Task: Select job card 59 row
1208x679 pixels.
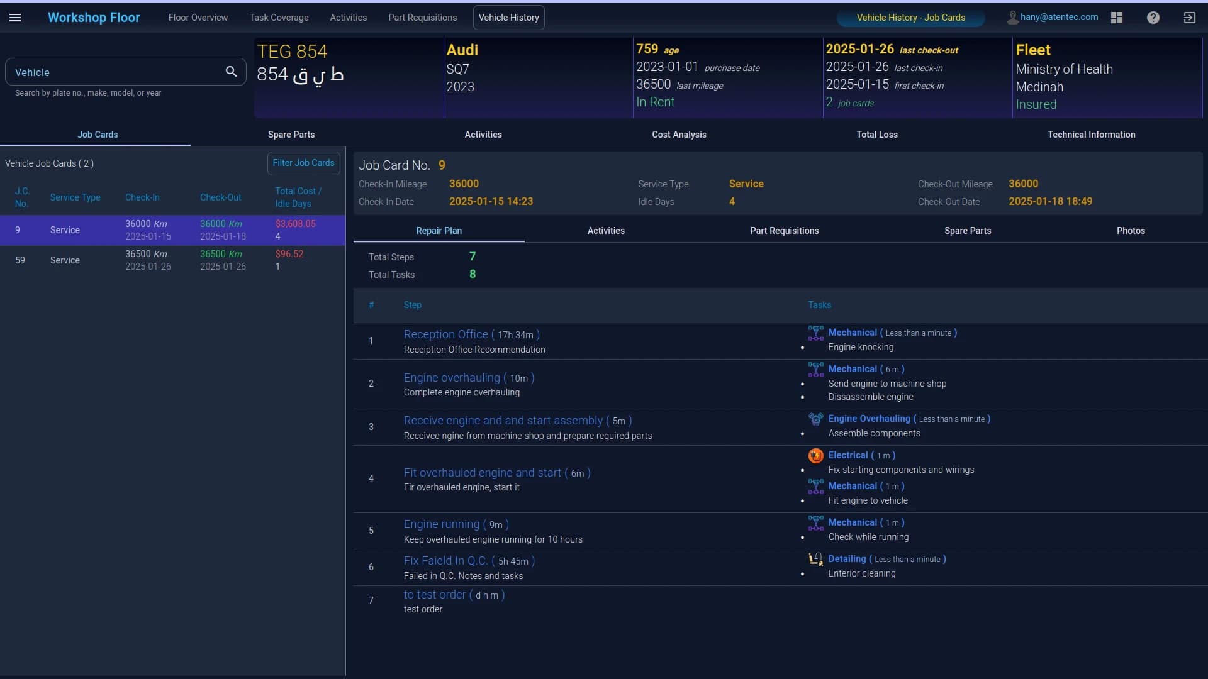Action: [172, 260]
